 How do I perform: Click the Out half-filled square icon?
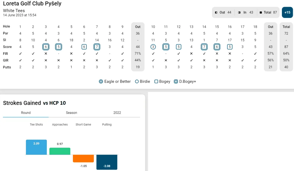[216, 13]
